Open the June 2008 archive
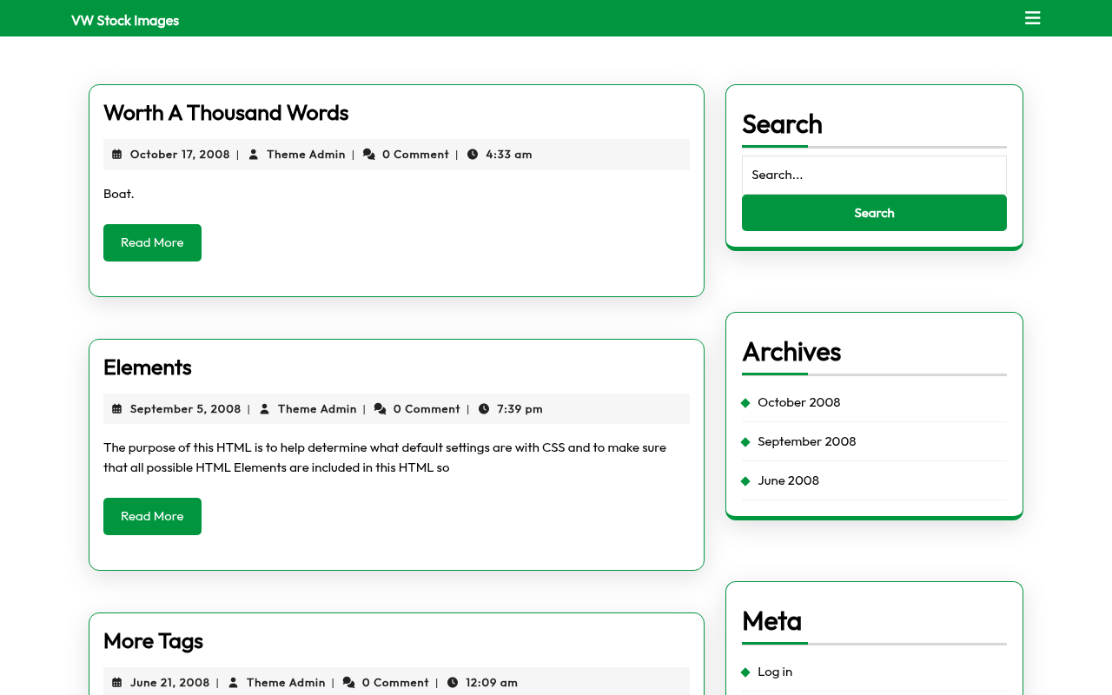 coord(789,480)
